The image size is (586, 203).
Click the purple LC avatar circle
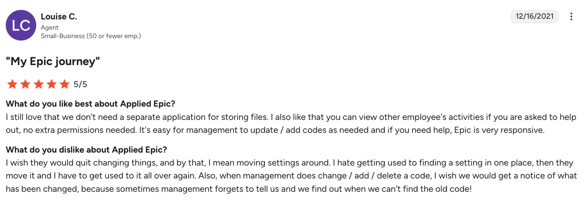[x=21, y=25]
